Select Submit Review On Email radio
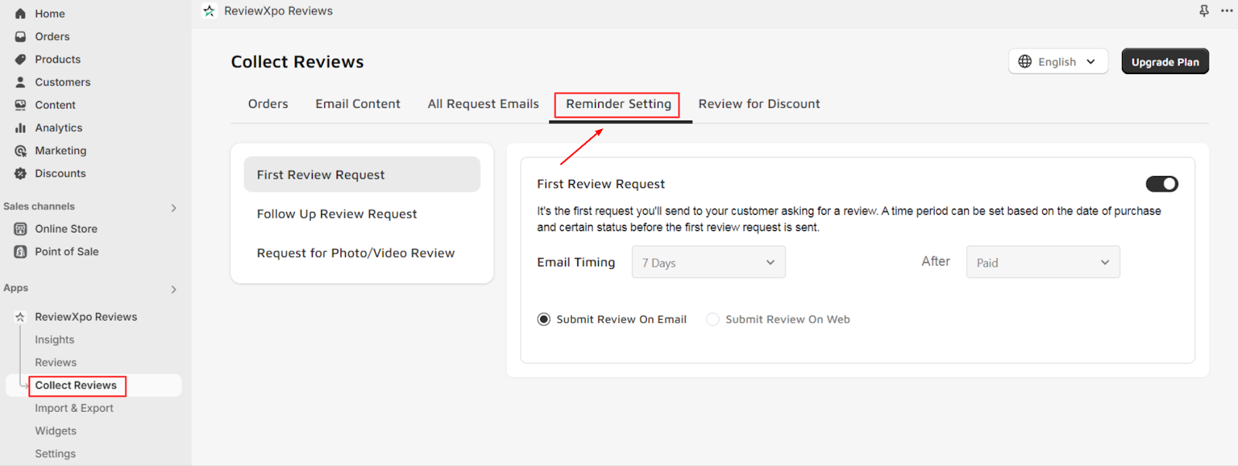The image size is (1238, 466). (544, 319)
